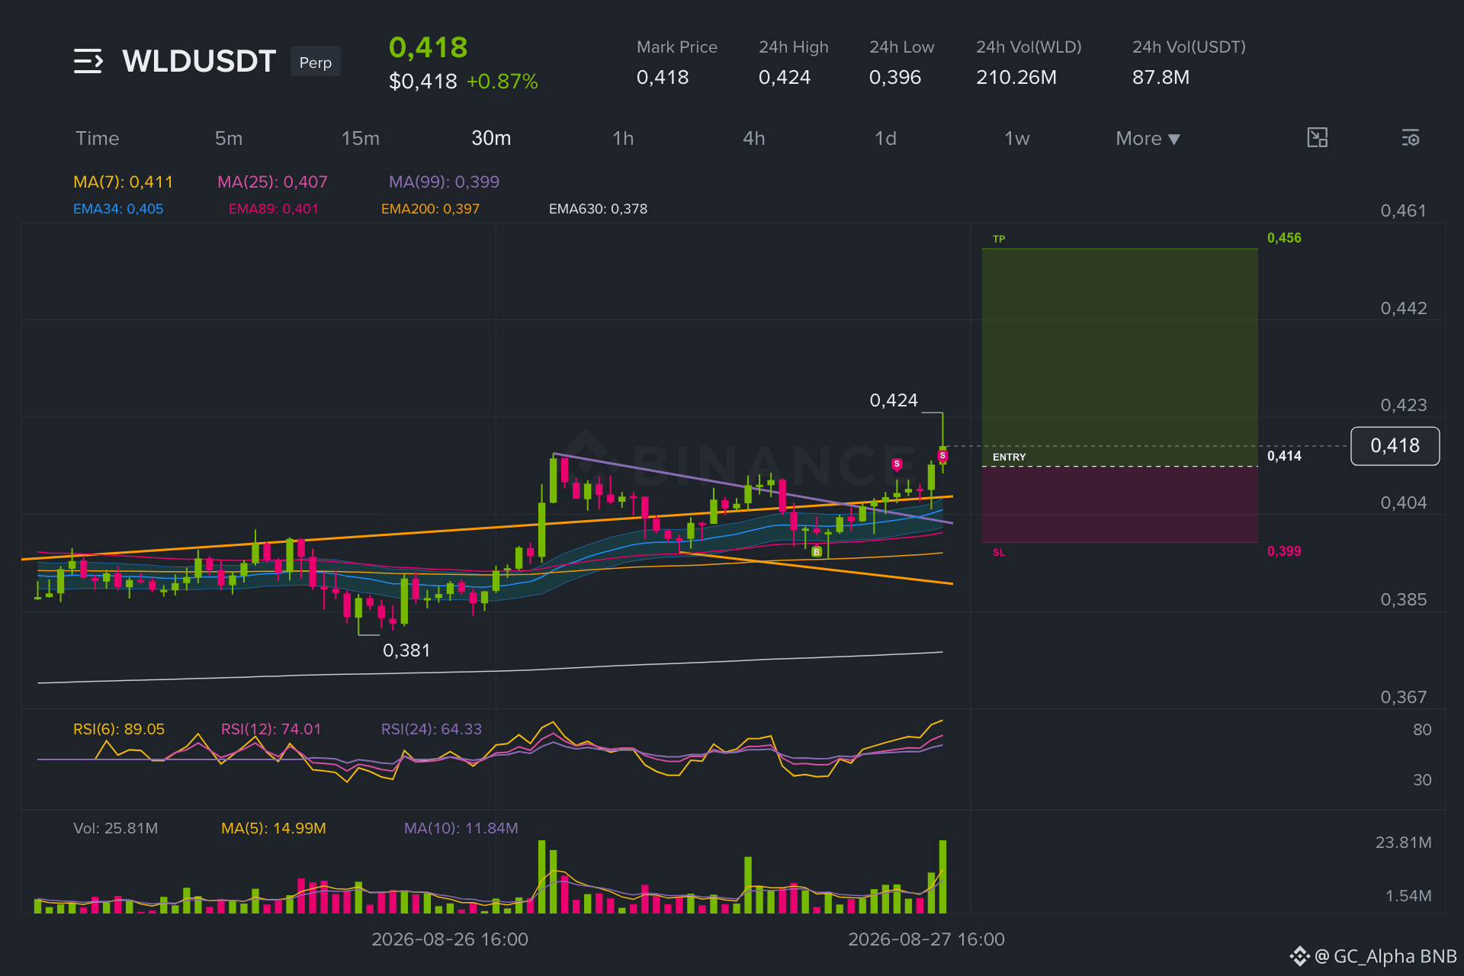Open the market list menu icon

(88, 61)
